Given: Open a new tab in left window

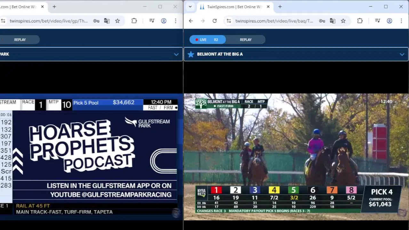Looking at the screenshot, I should point(54,7).
